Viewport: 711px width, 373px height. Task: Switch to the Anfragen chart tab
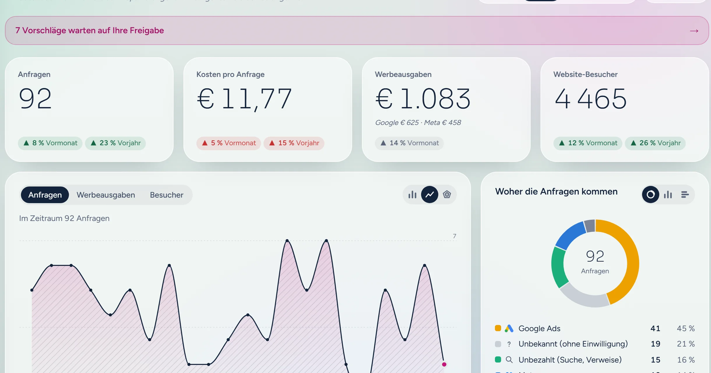click(45, 195)
